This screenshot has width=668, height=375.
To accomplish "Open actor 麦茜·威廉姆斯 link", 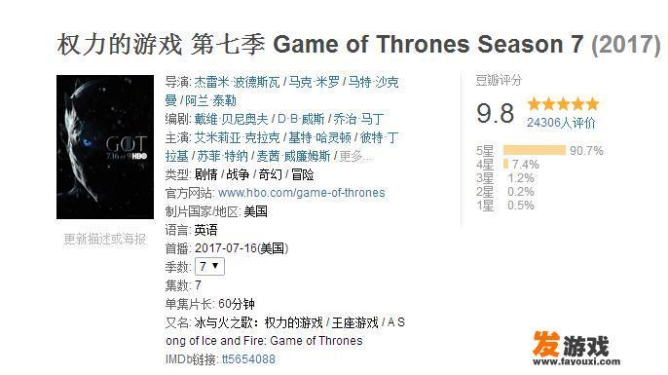I will 293,156.
